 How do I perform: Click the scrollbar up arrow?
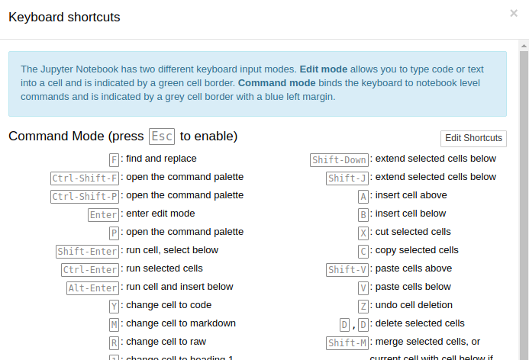click(x=524, y=46)
